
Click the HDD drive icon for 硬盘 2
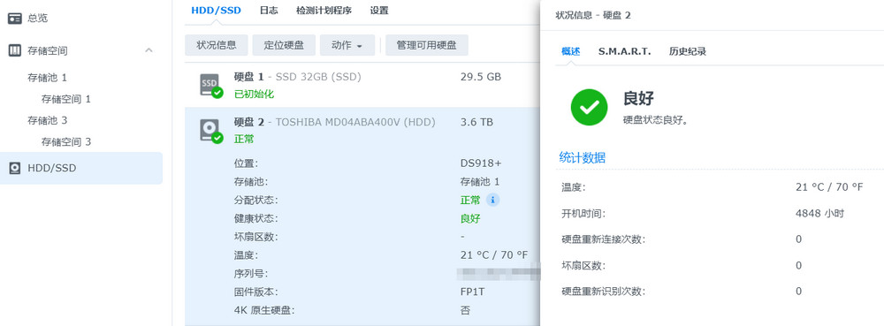(x=210, y=131)
